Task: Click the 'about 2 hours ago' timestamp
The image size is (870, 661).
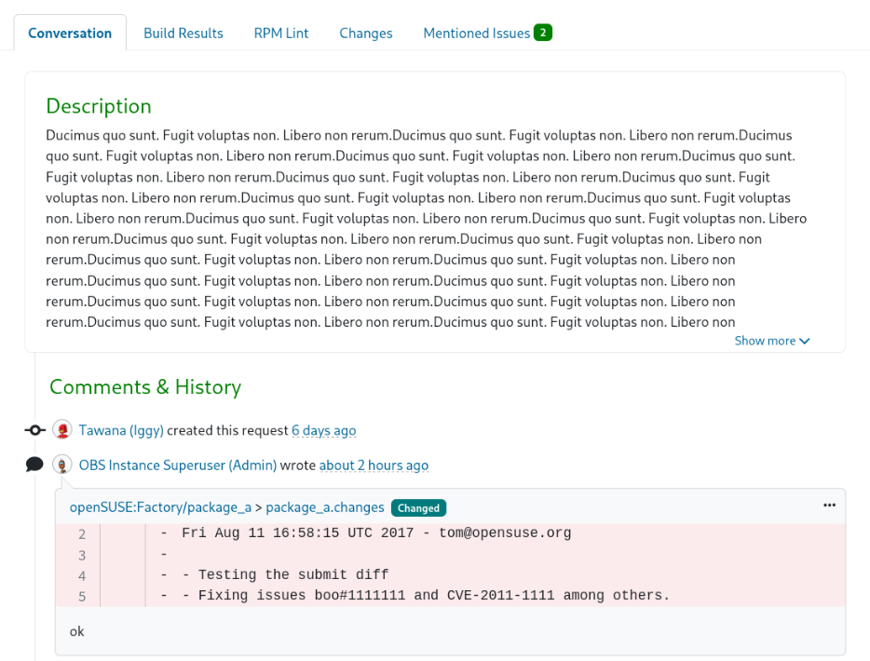Action: tap(374, 465)
